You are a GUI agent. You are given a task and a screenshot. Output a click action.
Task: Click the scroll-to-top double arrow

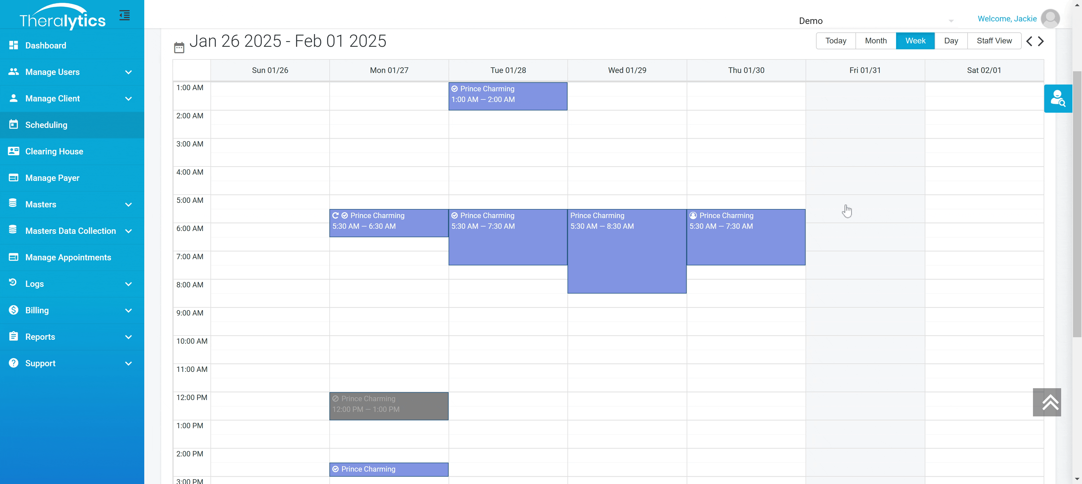click(x=1047, y=402)
